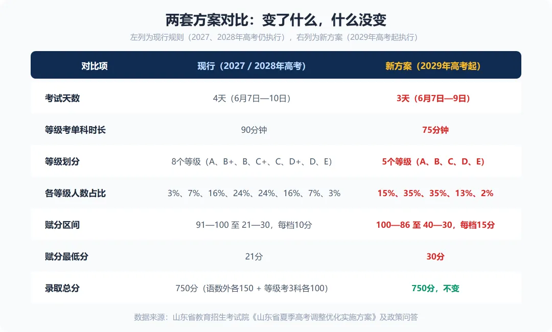
Task: Click the 现行（2027 / 2028年高考） column header
Action: (x=251, y=66)
